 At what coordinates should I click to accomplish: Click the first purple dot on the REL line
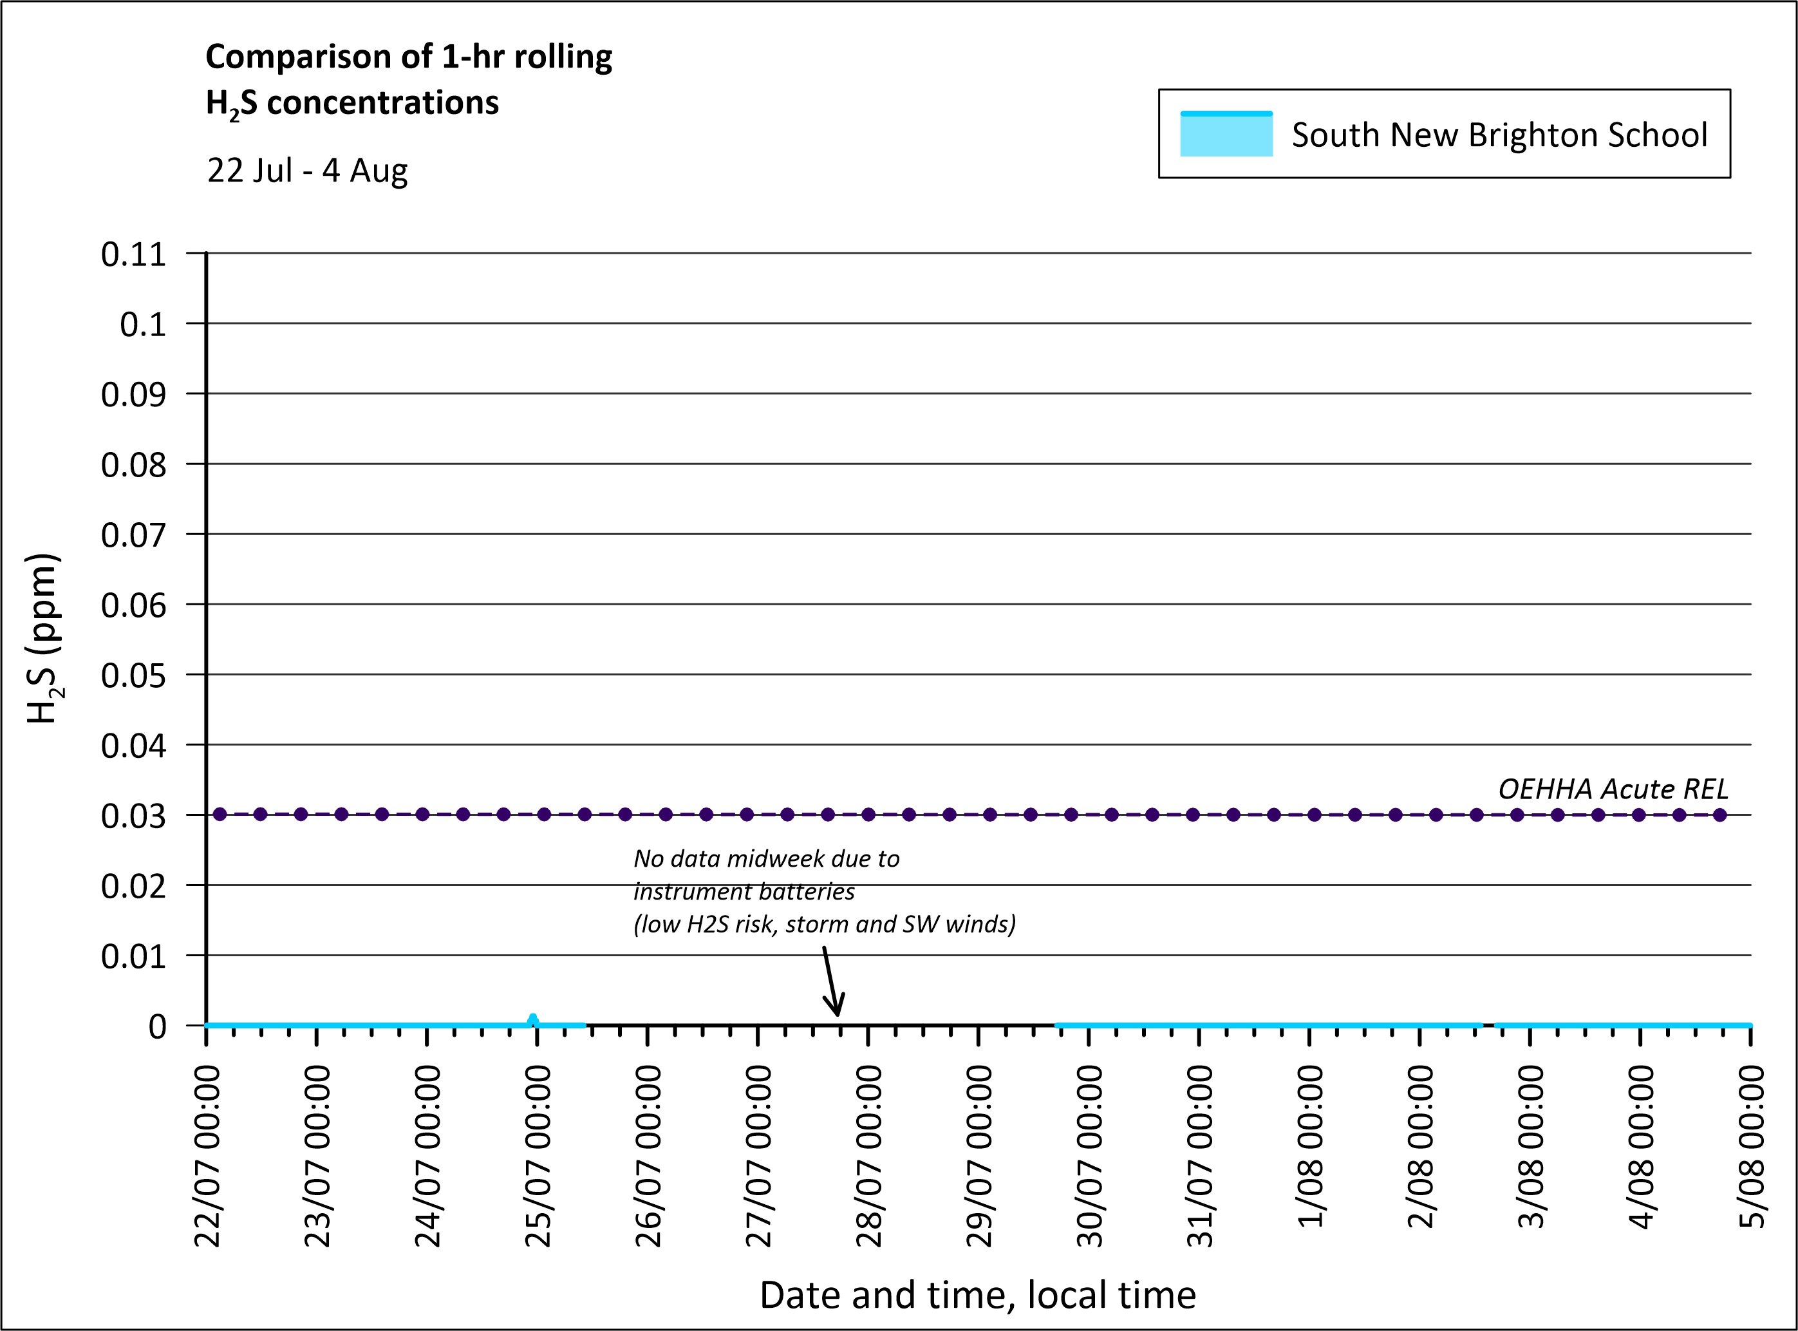(220, 815)
